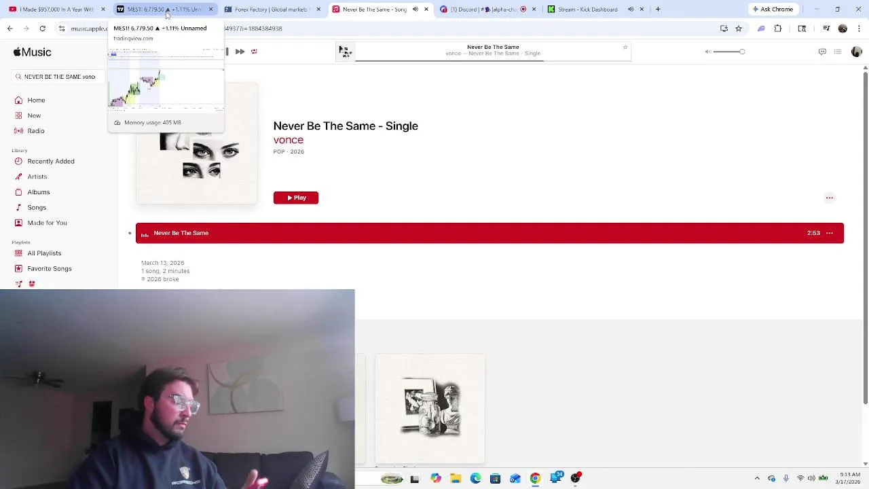The image size is (869, 489).
Task: Open Made for You in Library
Action: click(x=47, y=223)
